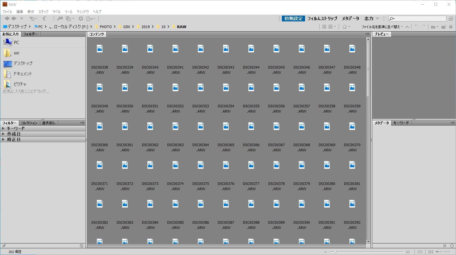
Task: Click the delete trash icon
Action: click(x=451, y=27)
